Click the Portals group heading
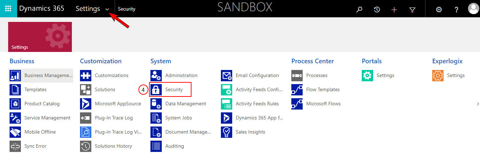 [x=372, y=61]
